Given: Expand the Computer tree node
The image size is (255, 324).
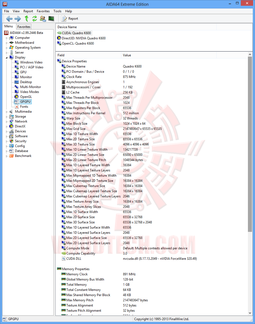Looking at the screenshot, I should point(7,38).
